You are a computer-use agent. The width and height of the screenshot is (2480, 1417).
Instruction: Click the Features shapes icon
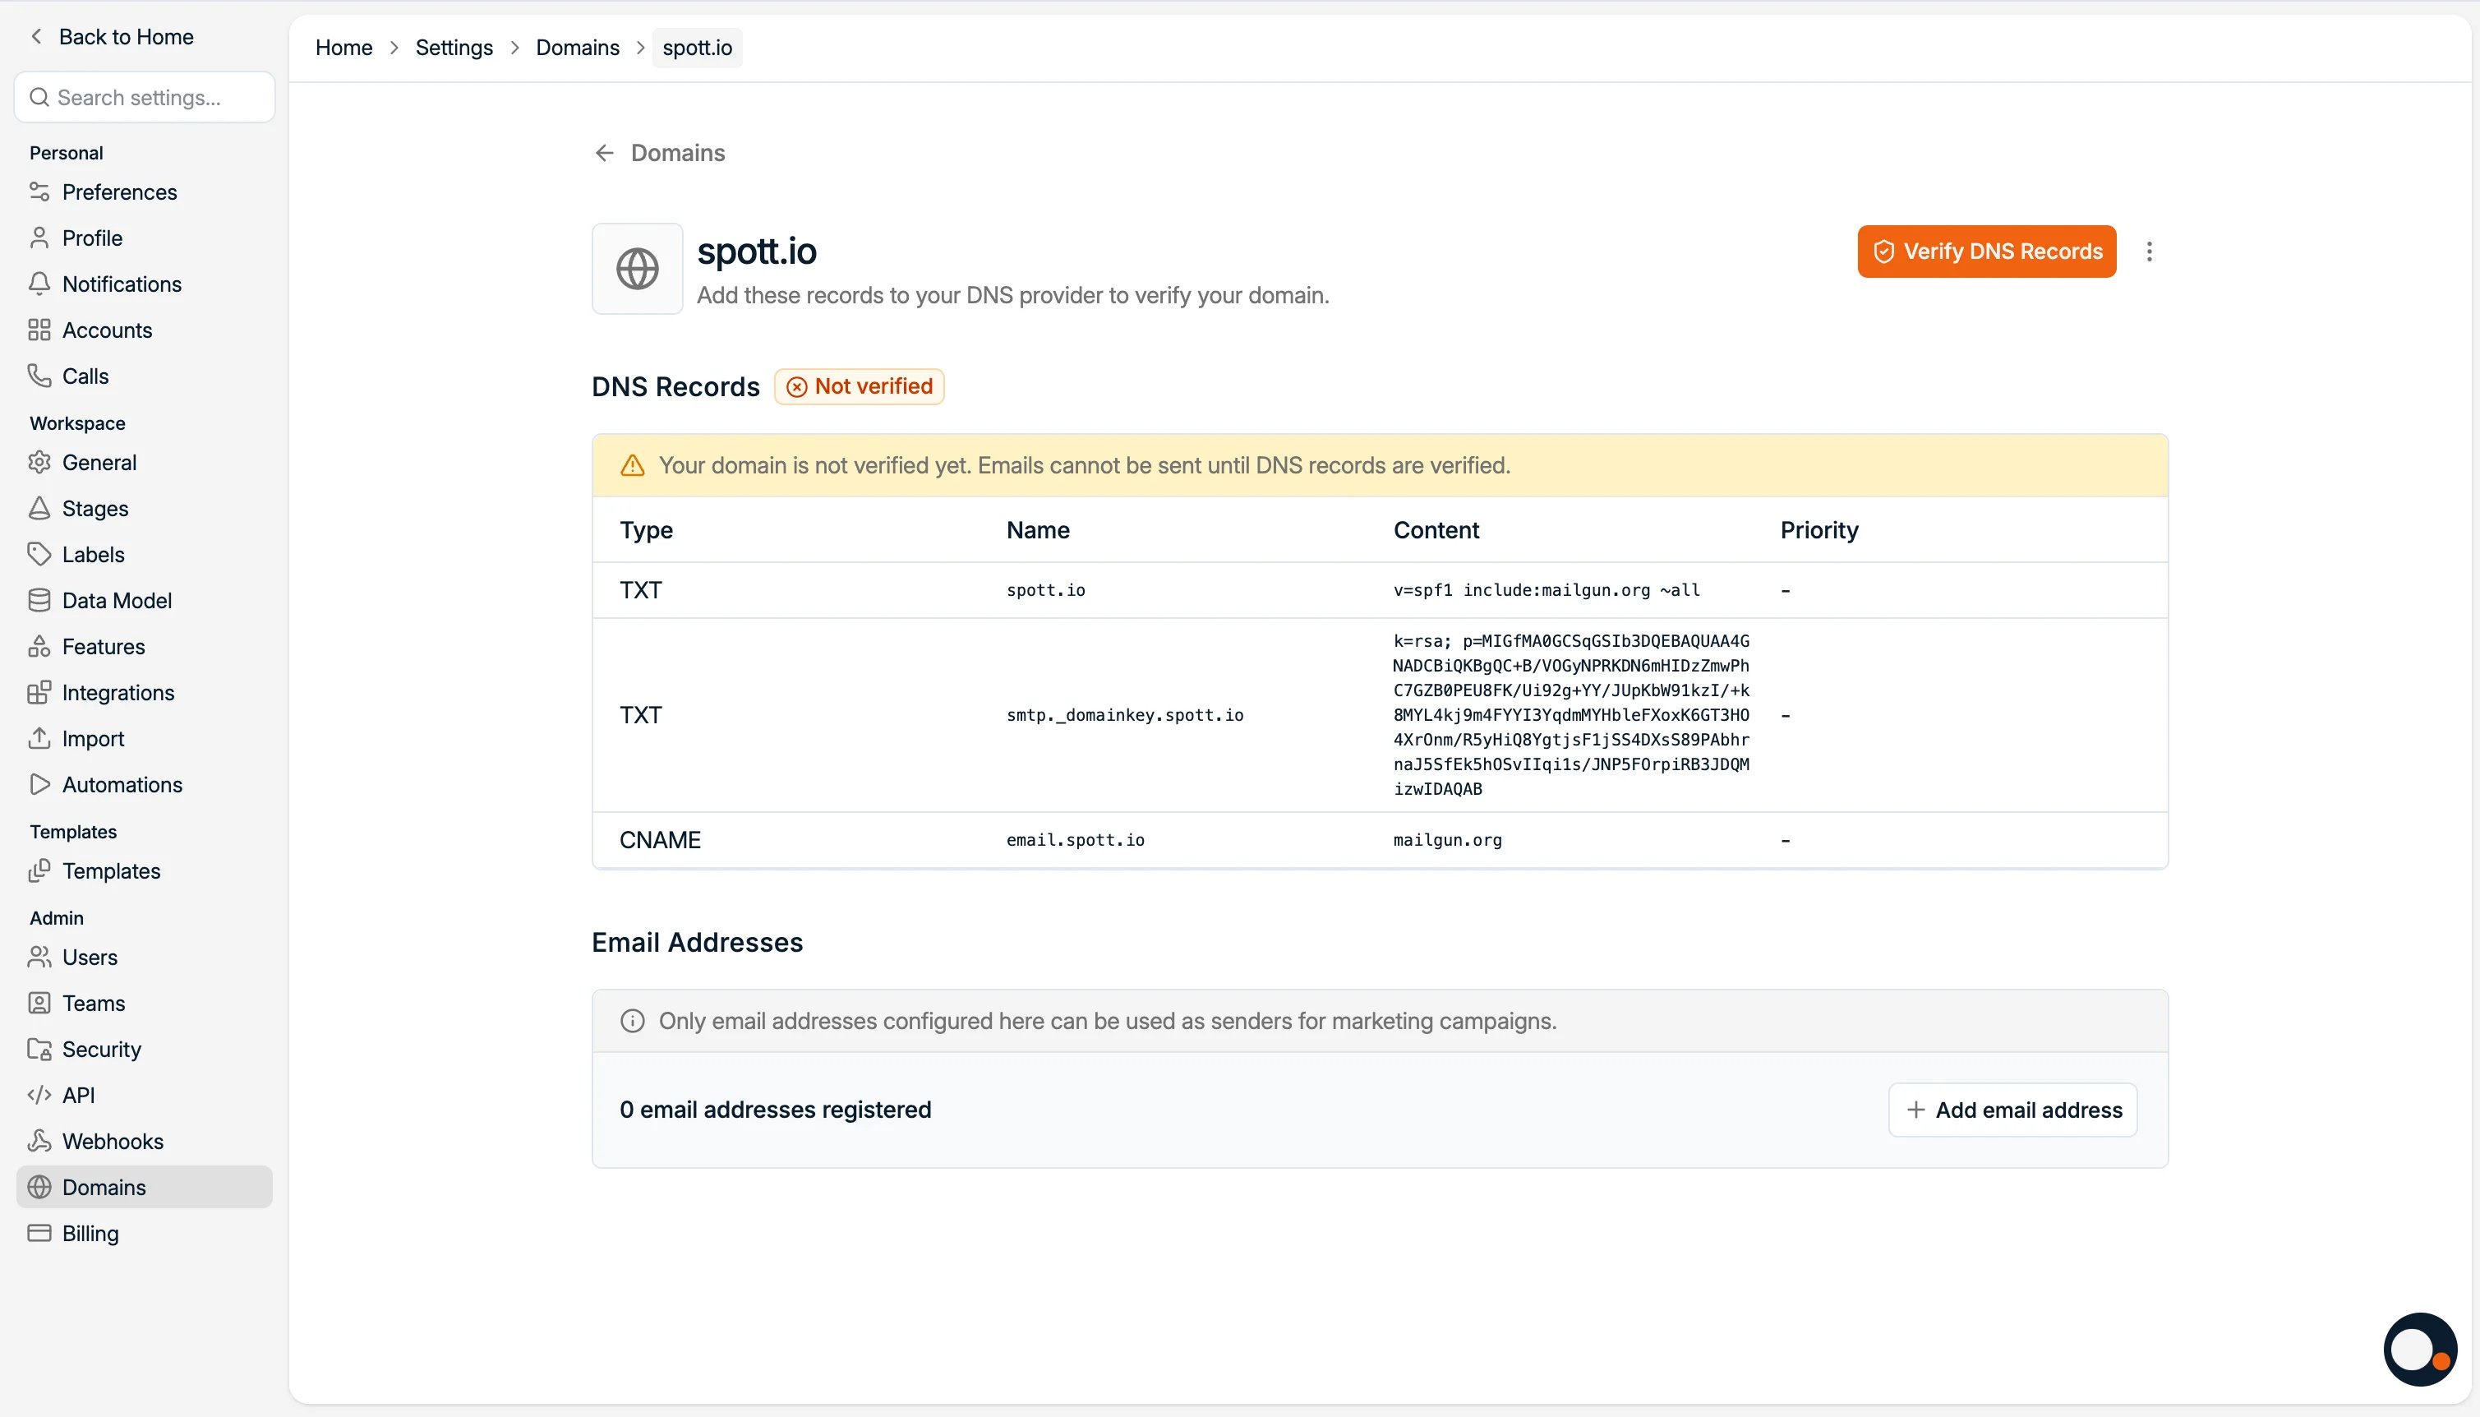tap(39, 646)
